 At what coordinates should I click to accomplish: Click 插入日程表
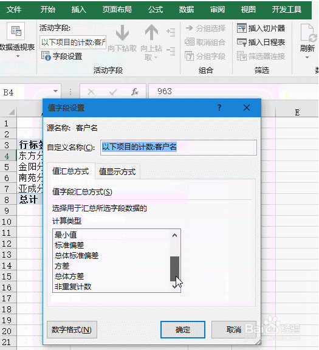(x=261, y=42)
